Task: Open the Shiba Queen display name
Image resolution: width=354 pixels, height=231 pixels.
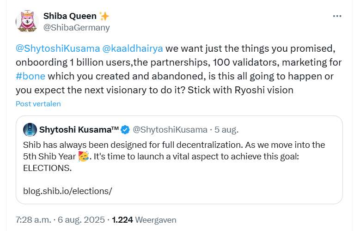Action: point(69,16)
